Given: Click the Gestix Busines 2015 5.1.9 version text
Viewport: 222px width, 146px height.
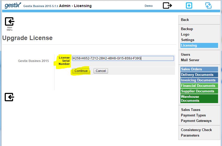Looking at the screenshot, I should (41, 6).
